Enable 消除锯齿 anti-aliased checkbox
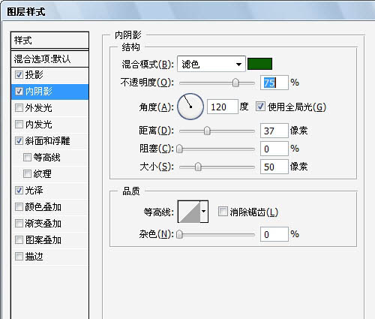Screen dimensions: 375x319 click(223, 212)
